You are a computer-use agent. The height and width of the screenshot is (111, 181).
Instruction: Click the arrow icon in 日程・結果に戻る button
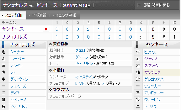(139, 5)
